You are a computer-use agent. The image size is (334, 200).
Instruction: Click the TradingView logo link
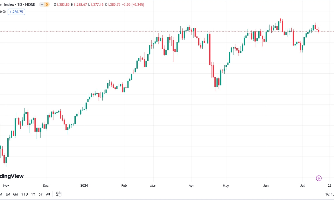pyautogui.click(x=12, y=176)
